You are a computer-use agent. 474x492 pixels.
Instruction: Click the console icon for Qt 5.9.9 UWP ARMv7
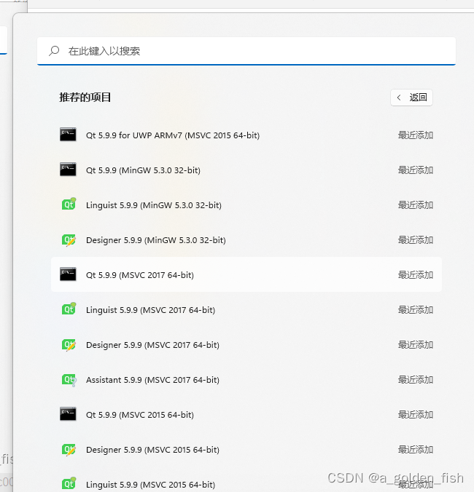click(x=68, y=135)
